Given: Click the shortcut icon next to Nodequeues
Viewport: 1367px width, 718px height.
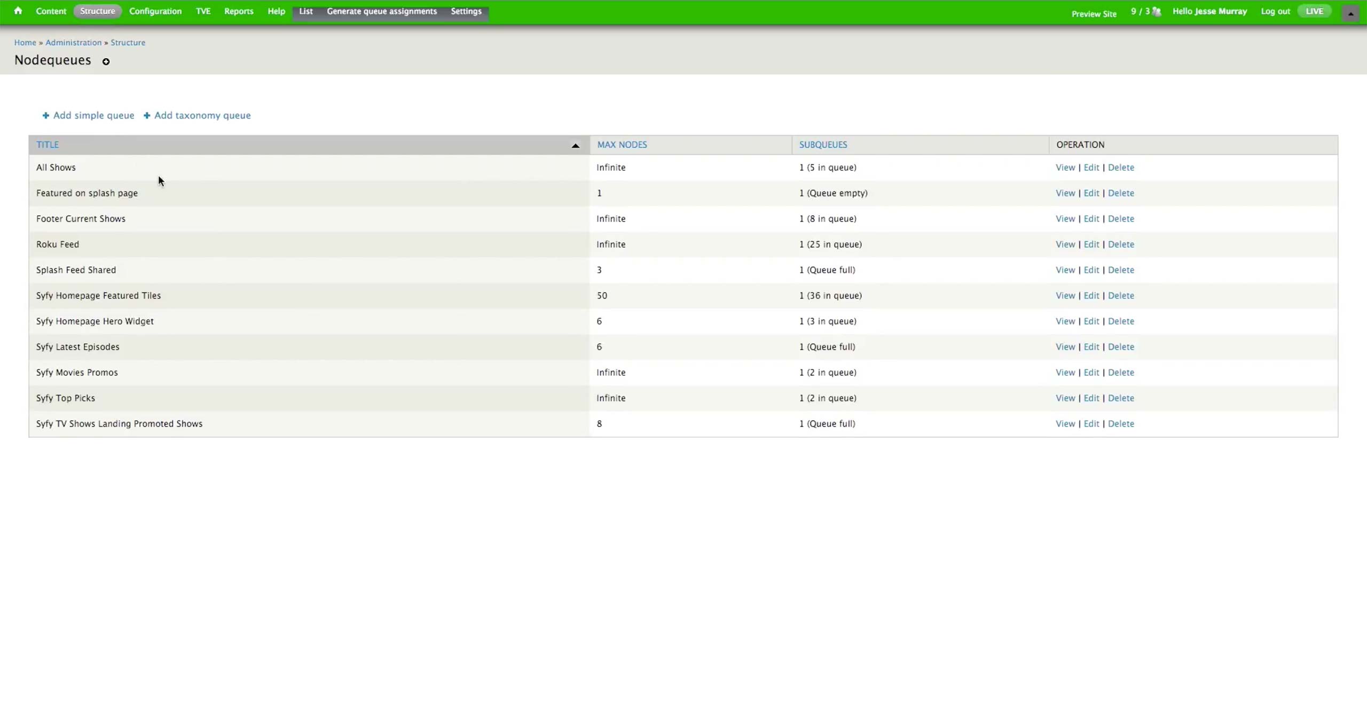Looking at the screenshot, I should [x=106, y=62].
